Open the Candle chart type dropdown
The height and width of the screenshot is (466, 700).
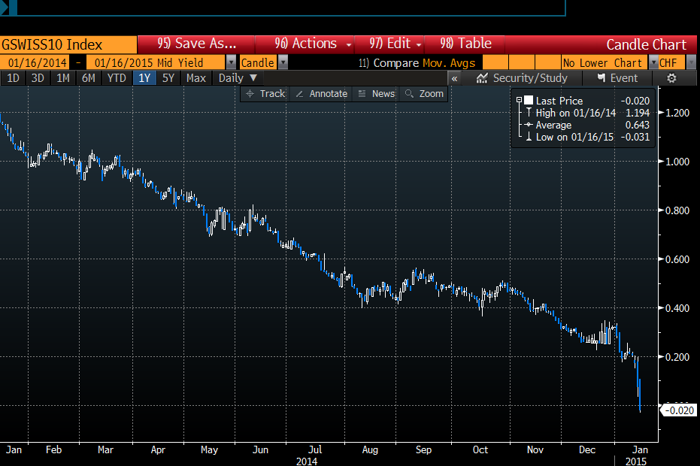[x=283, y=63]
